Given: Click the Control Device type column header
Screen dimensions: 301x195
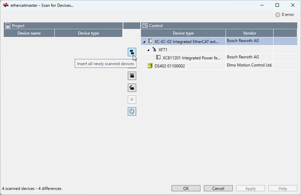Looking at the screenshot, I should (183, 33).
